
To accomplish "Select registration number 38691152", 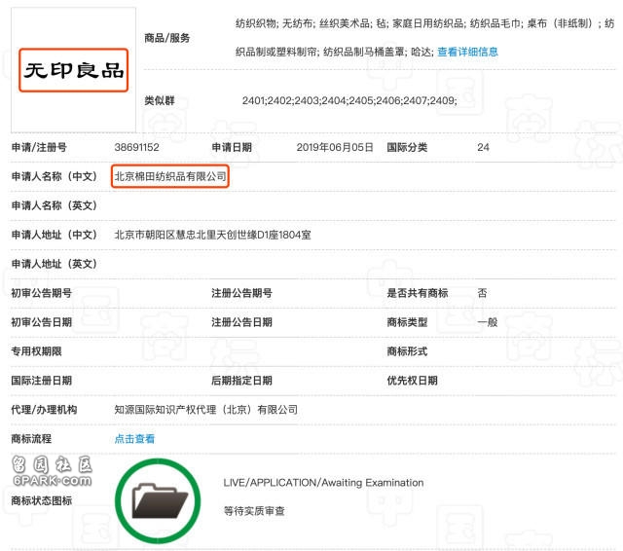I will [136, 147].
